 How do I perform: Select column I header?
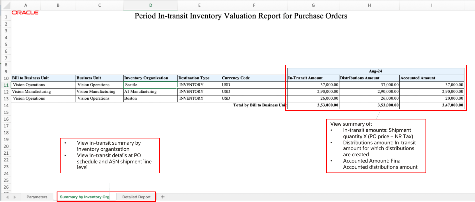[432, 5]
